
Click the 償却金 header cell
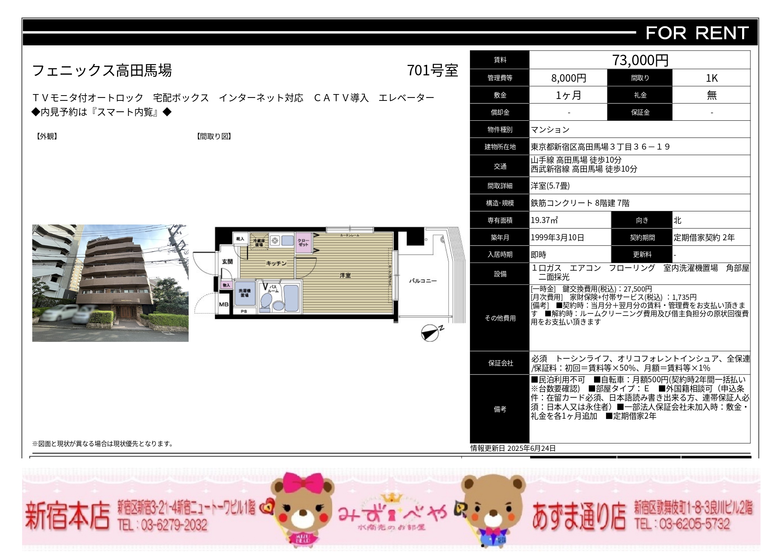pyautogui.click(x=500, y=112)
